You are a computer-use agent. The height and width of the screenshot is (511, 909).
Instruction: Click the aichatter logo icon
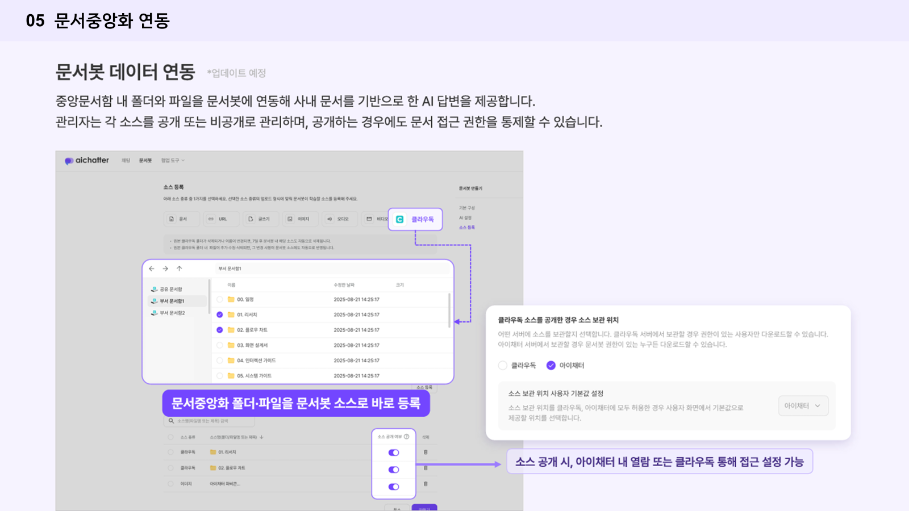click(x=69, y=161)
